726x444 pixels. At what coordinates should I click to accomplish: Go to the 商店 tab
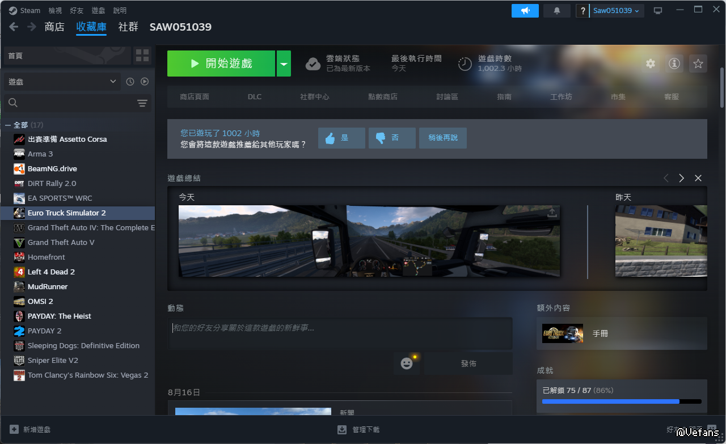pyautogui.click(x=54, y=27)
